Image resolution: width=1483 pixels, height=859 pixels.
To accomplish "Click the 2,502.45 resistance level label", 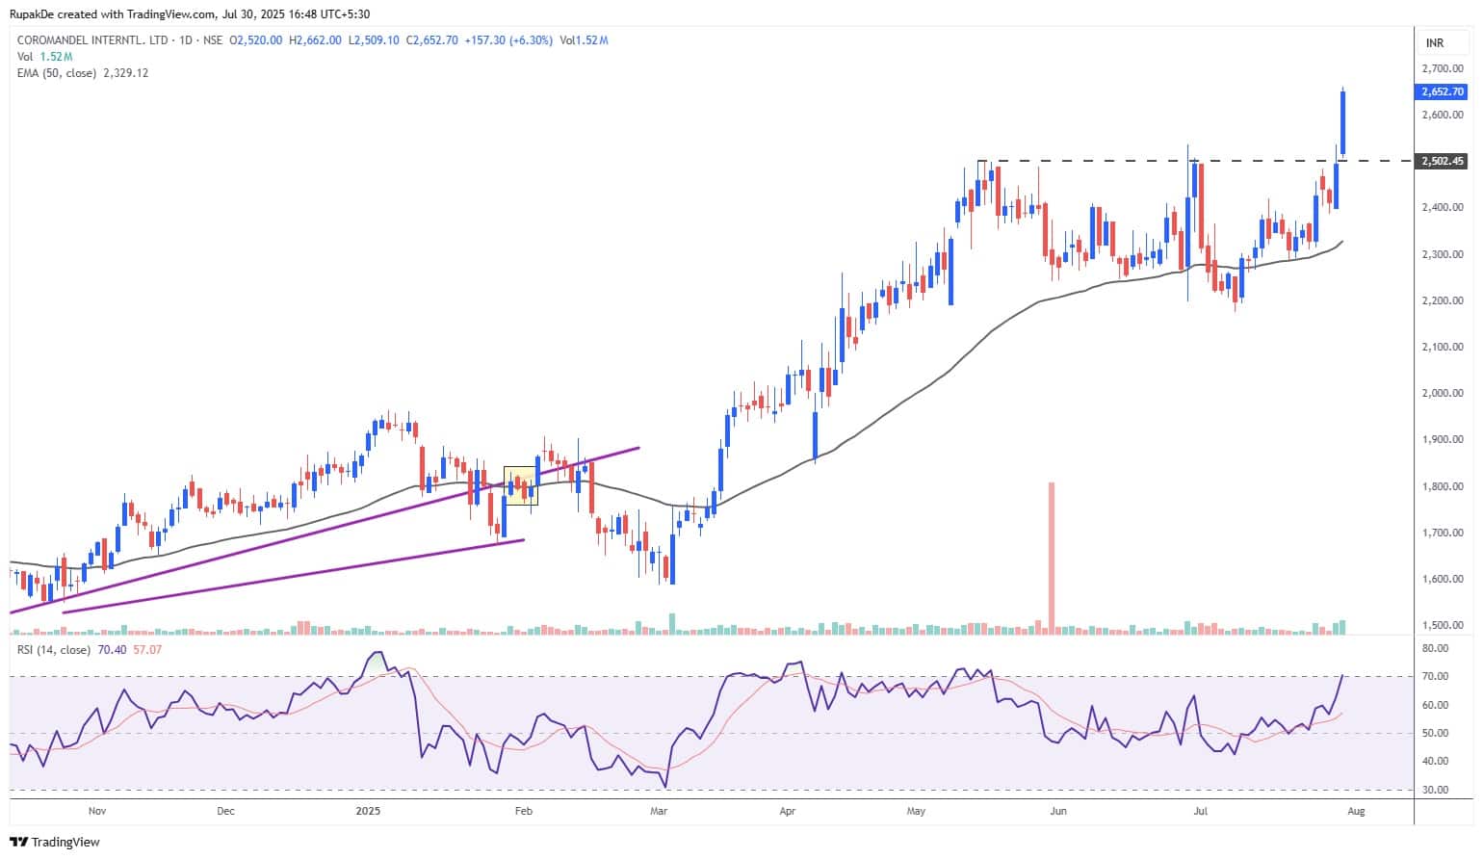I will coord(1442,162).
